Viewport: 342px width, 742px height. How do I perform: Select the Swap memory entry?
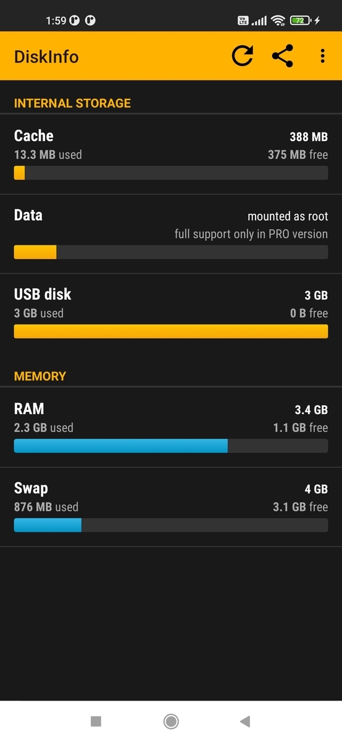click(171, 506)
